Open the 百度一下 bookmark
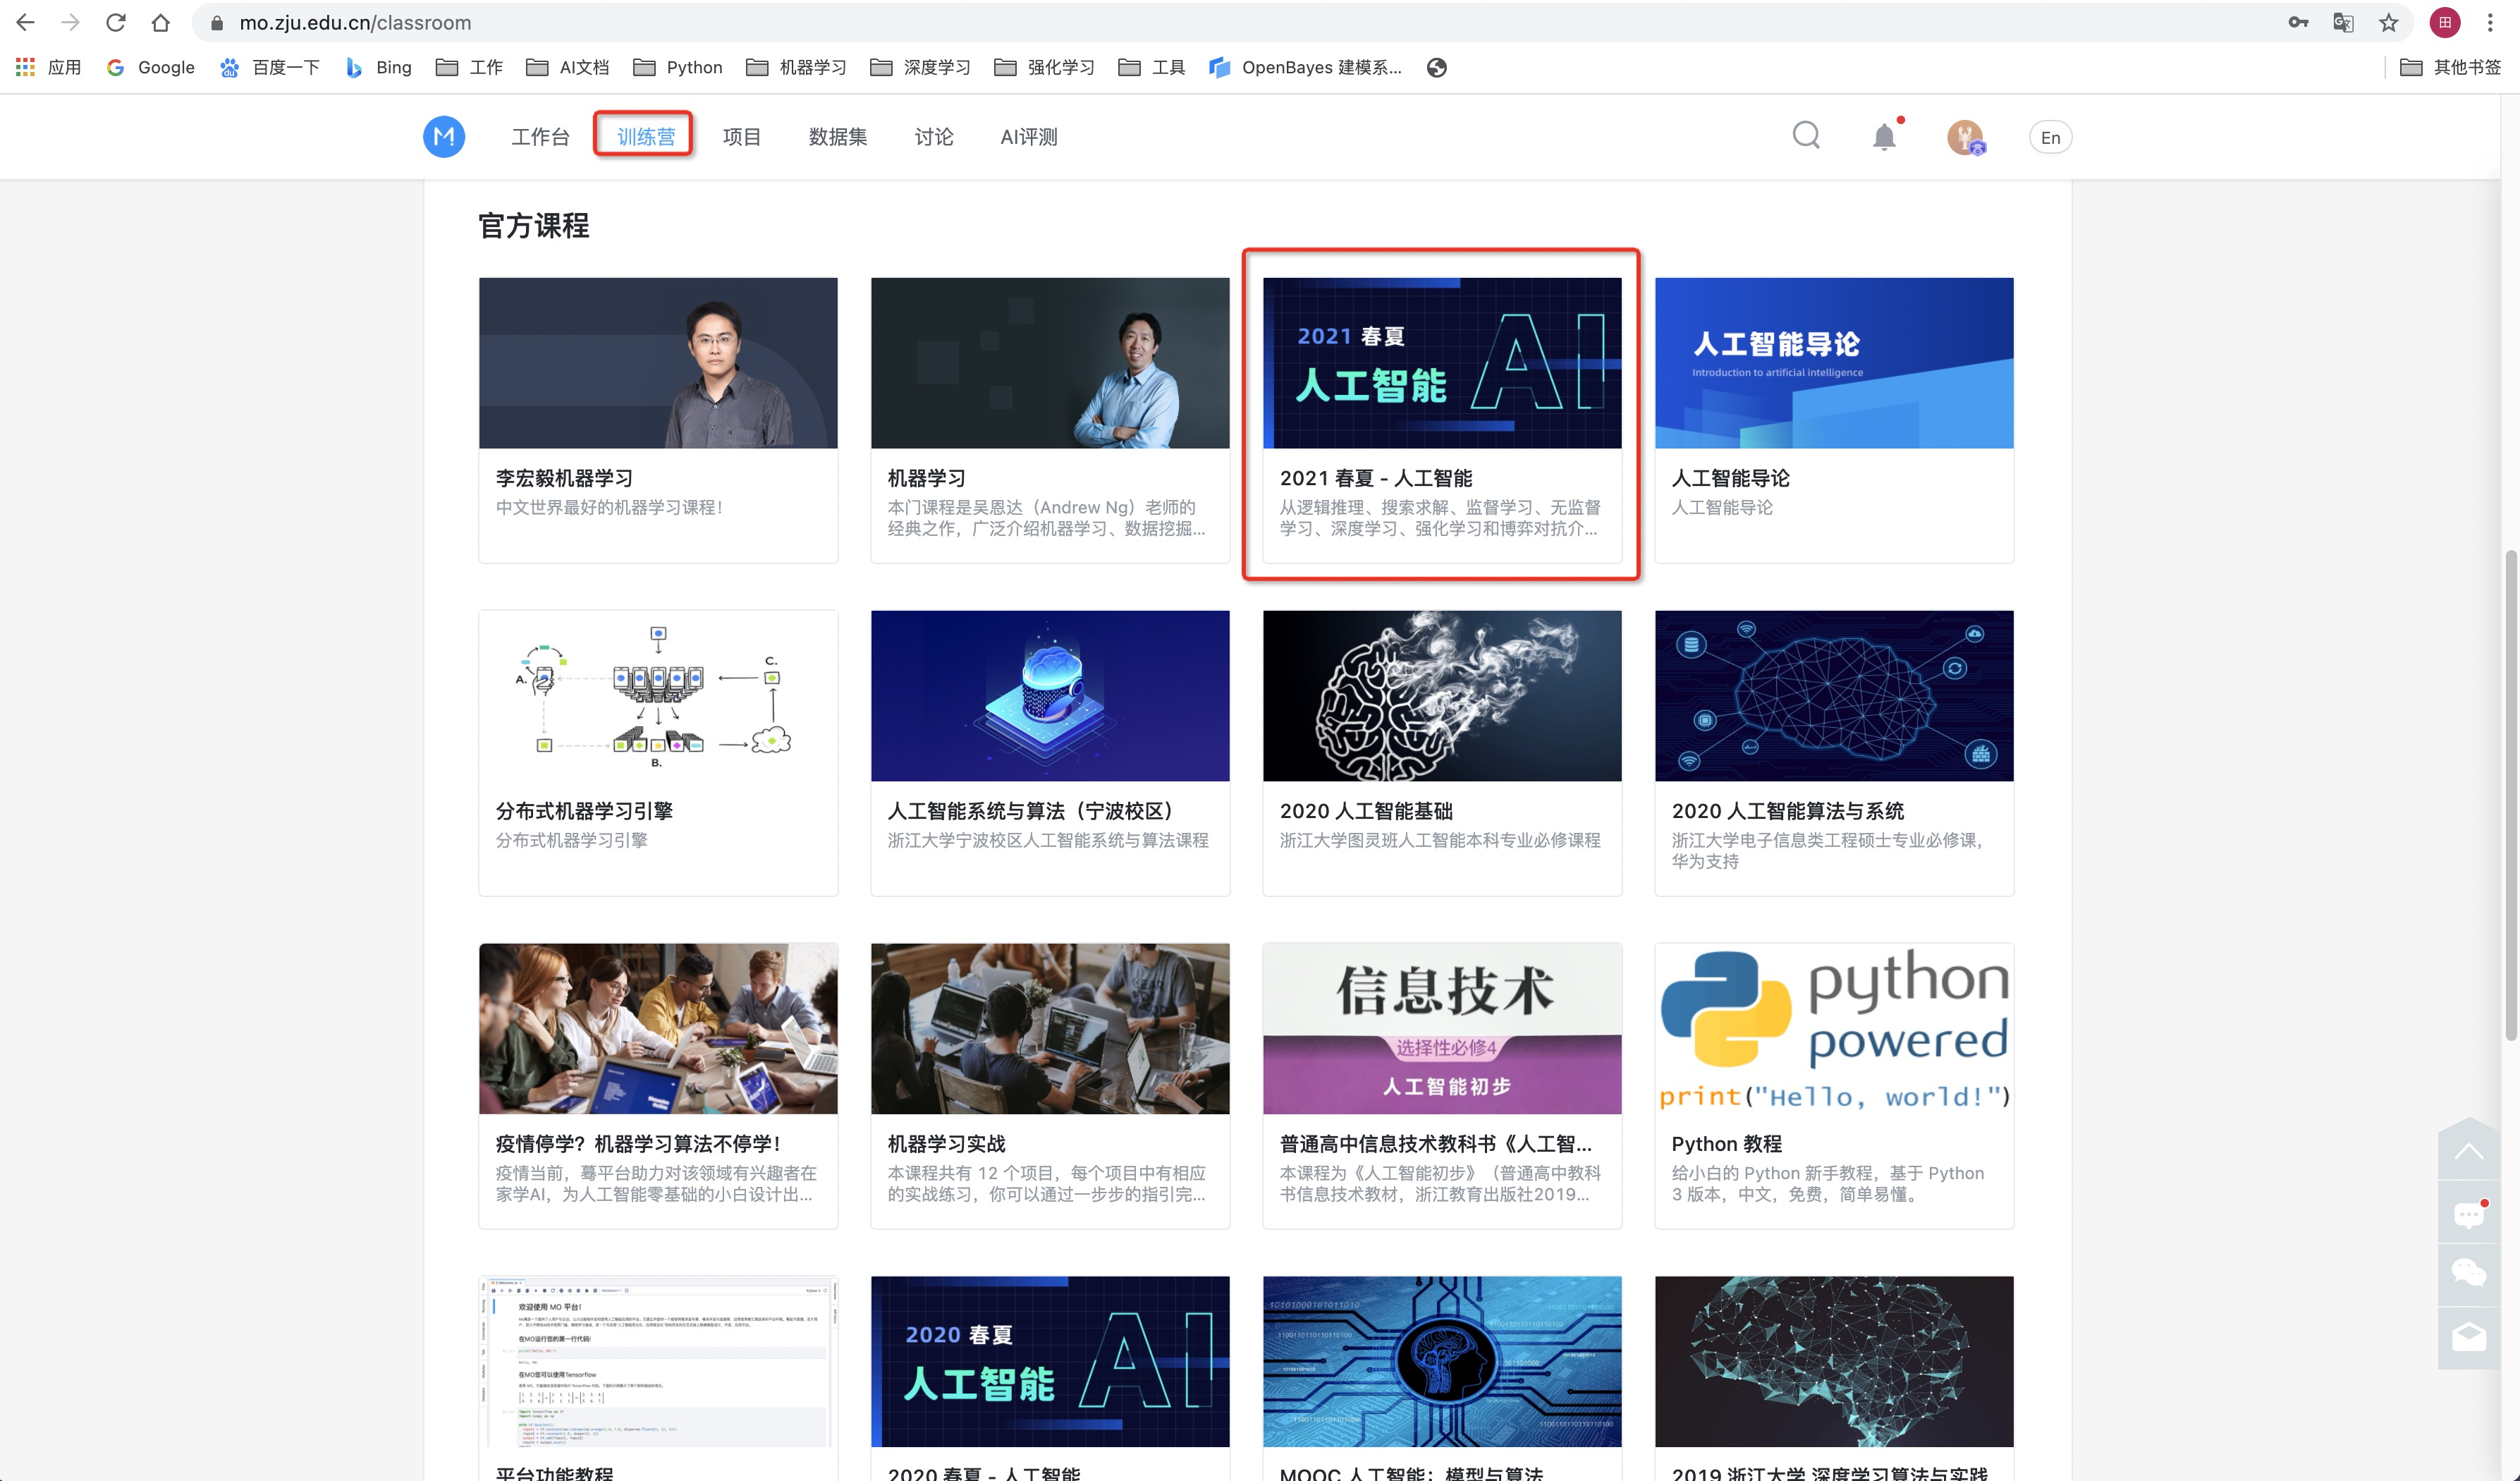 click(x=270, y=67)
